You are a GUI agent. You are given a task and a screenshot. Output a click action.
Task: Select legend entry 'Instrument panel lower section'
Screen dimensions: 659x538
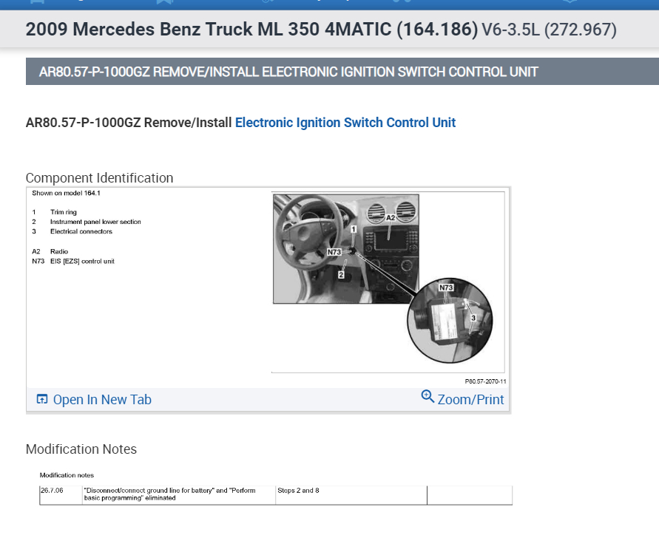click(95, 222)
